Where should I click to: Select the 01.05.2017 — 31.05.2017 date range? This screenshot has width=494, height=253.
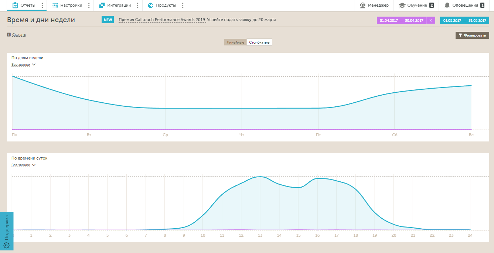(464, 21)
